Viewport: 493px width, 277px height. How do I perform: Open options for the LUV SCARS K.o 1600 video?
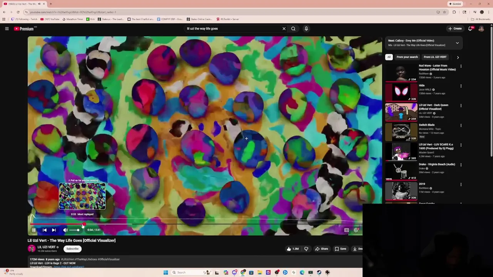tap(461, 145)
